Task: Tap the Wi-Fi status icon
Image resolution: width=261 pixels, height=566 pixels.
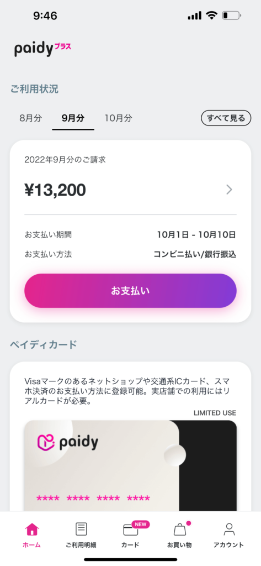Action: 211,15
